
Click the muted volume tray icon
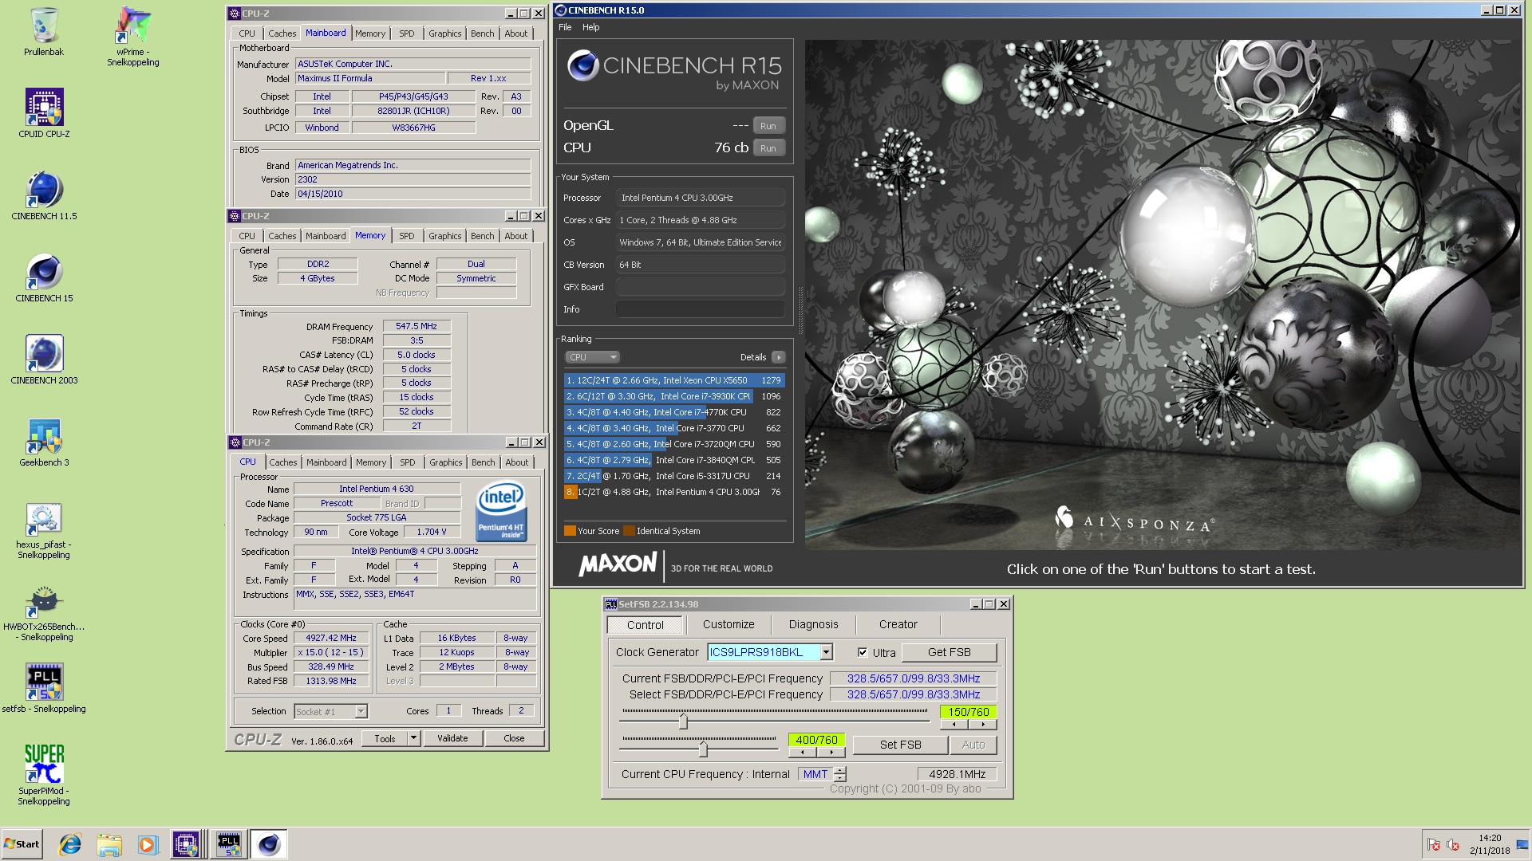coord(1453,845)
